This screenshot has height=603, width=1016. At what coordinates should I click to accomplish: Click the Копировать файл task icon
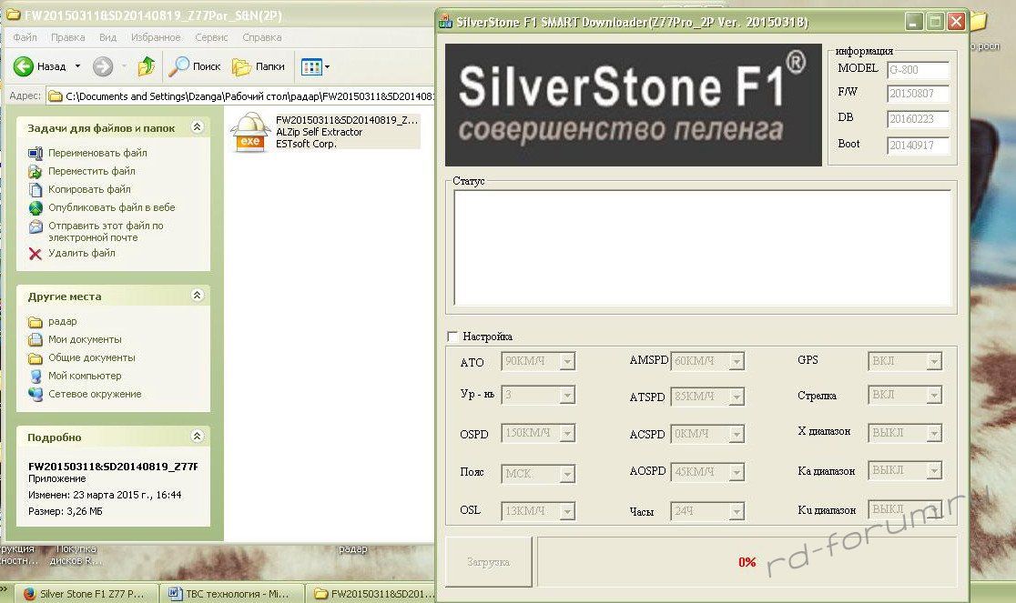pyautogui.click(x=35, y=189)
